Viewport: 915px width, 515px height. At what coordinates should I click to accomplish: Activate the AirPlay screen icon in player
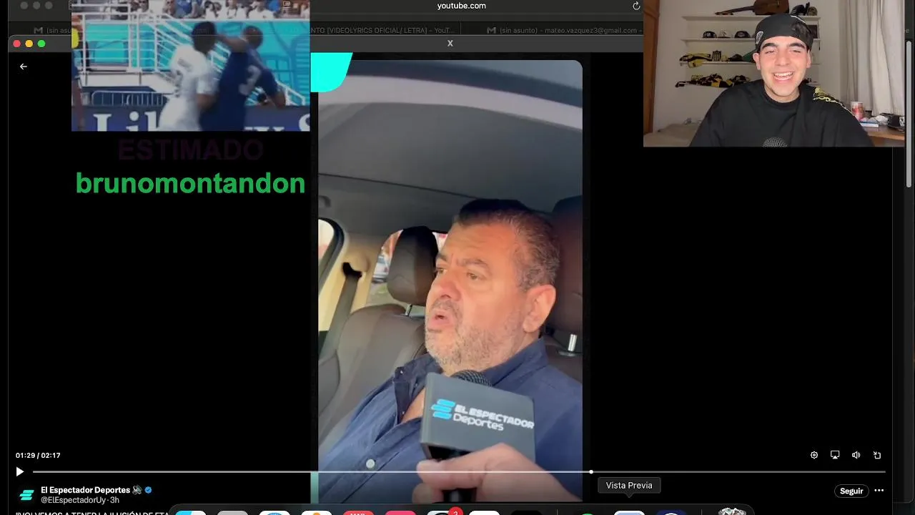pos(835,455)
